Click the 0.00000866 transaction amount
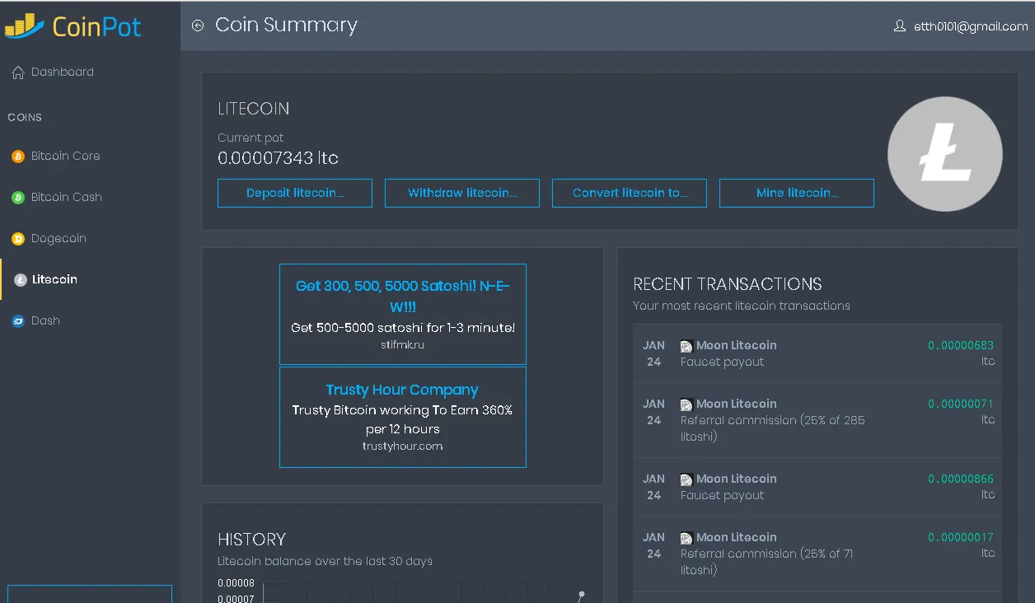Image resolution: width=1035 pixels, height=603 pixels. [x=961, y=479]
